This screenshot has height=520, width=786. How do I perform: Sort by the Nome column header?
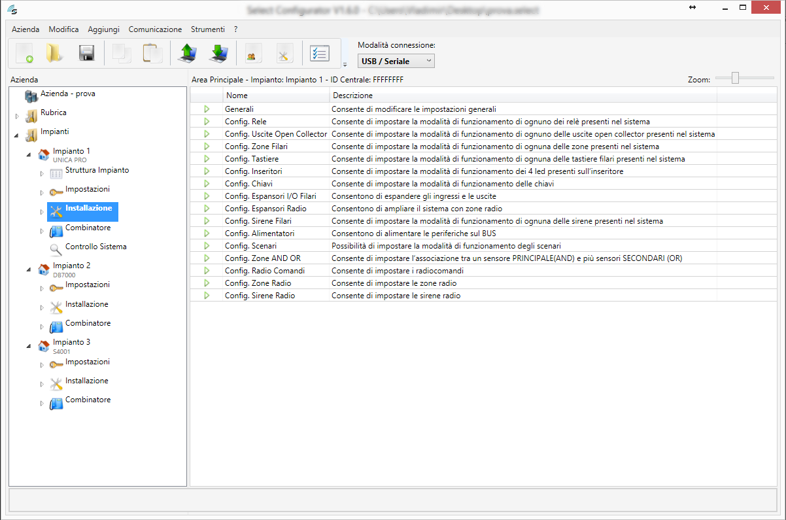coord(277,95)
